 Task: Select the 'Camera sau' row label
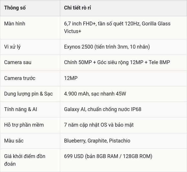coord(18,62)
